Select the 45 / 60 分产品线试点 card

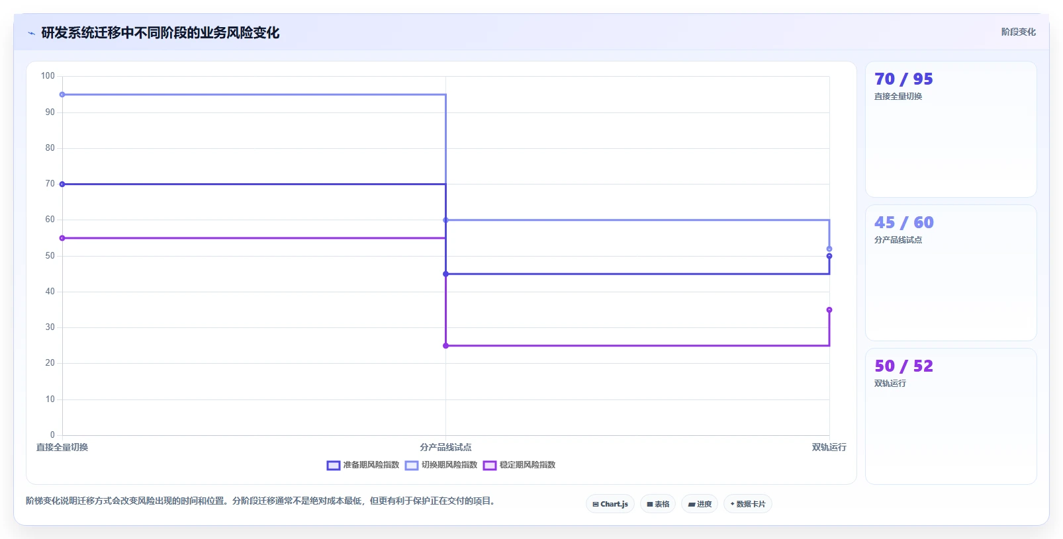point(951,273)
